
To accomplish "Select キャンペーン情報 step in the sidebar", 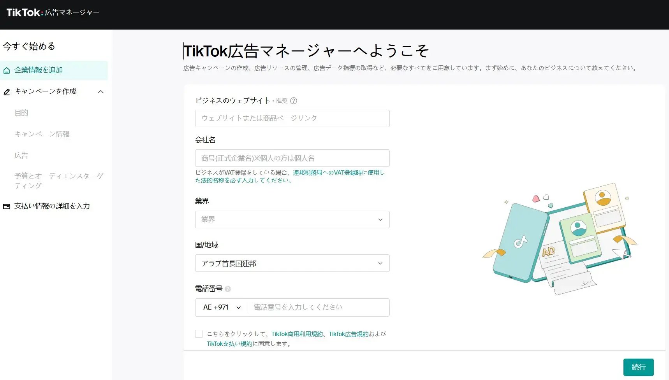I will pyautogui.click(x=42, y=134).
